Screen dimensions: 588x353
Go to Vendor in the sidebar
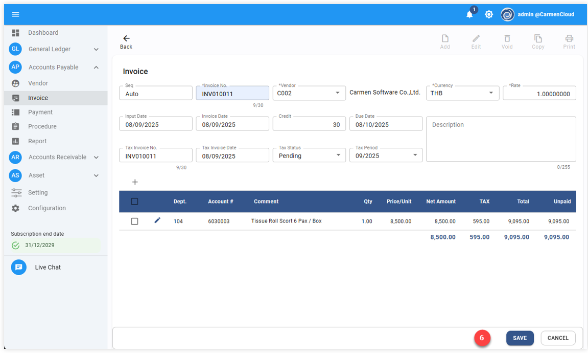[x=38, y=83]
